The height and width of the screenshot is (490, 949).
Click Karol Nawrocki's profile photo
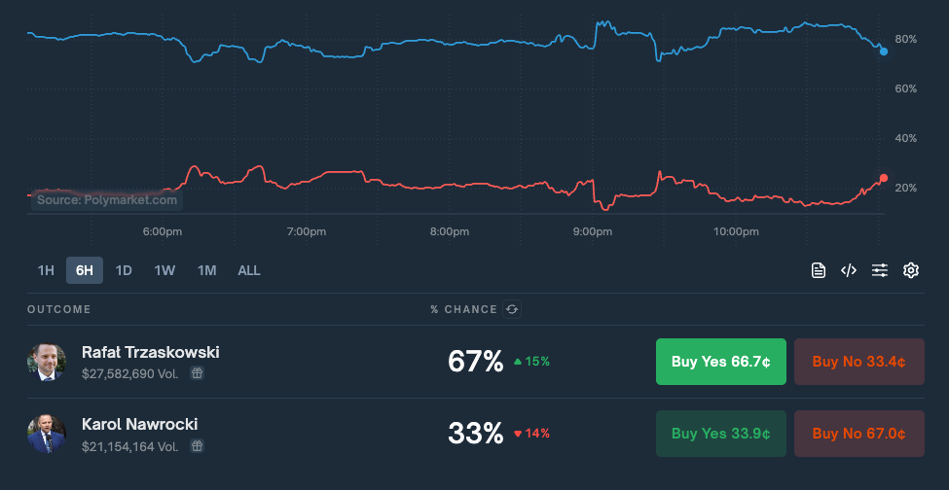click(47, 435)
